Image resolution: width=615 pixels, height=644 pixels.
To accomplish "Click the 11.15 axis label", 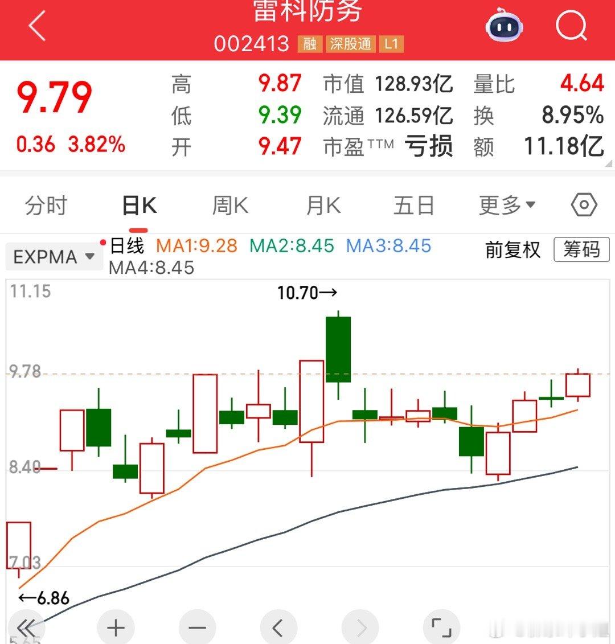I will 30,291.
